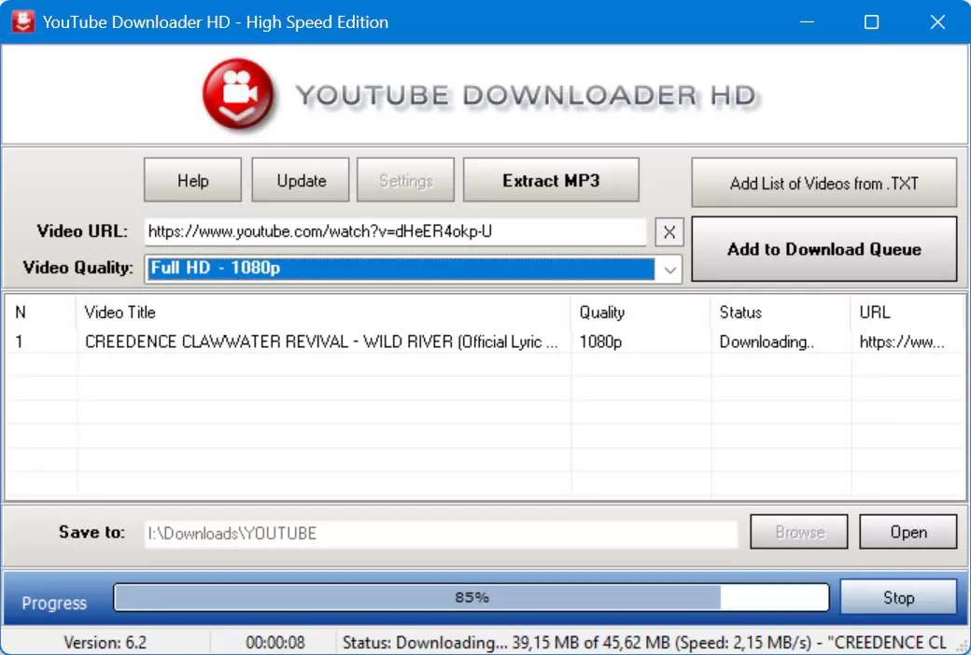Click the status bar download speed message
This screenshot has height=655, width=971.
coord(644,643)
